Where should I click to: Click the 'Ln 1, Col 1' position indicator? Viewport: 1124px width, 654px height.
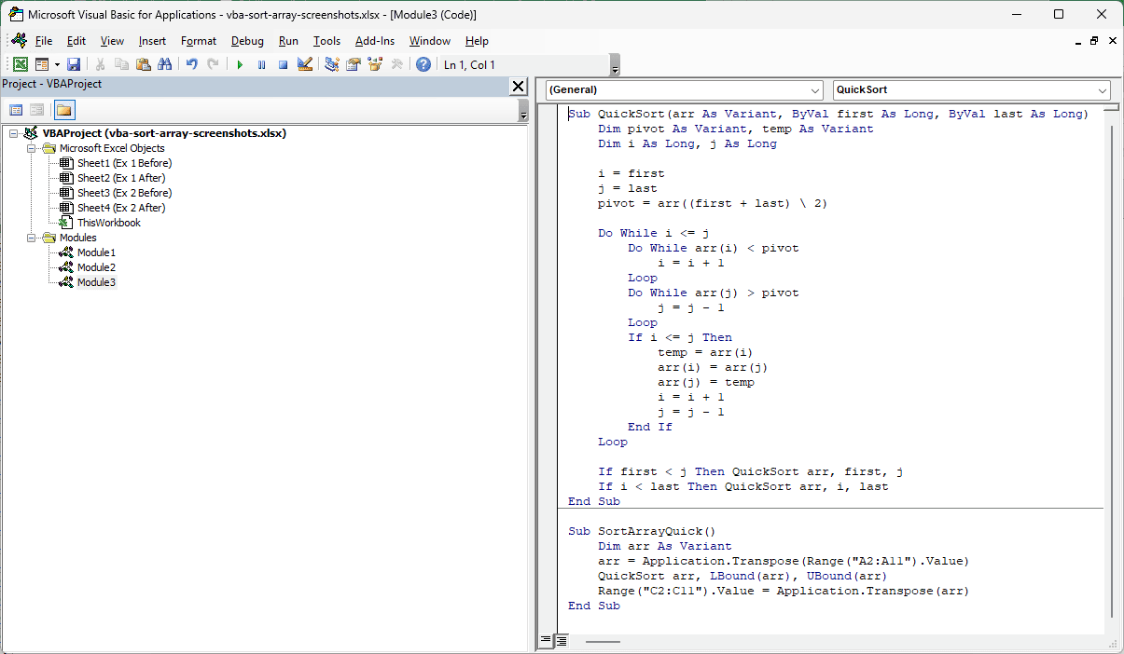coord(469,64)
